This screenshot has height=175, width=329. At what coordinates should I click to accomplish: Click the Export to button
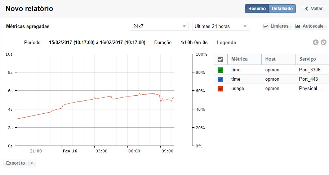point(15,164)
